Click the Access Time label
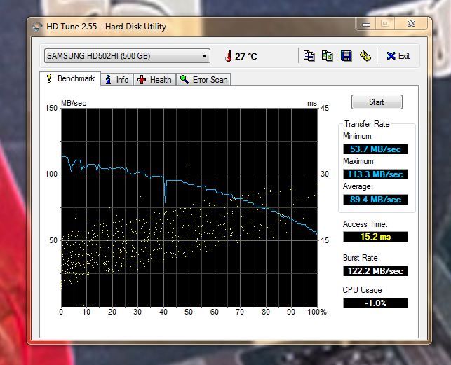The height and width of the screenshot is (365, 451). (365, 224)
